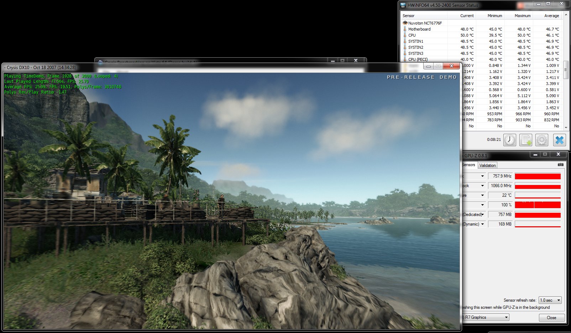Open dropdown for the 757.9 MHz sensor

click(482, 176)
